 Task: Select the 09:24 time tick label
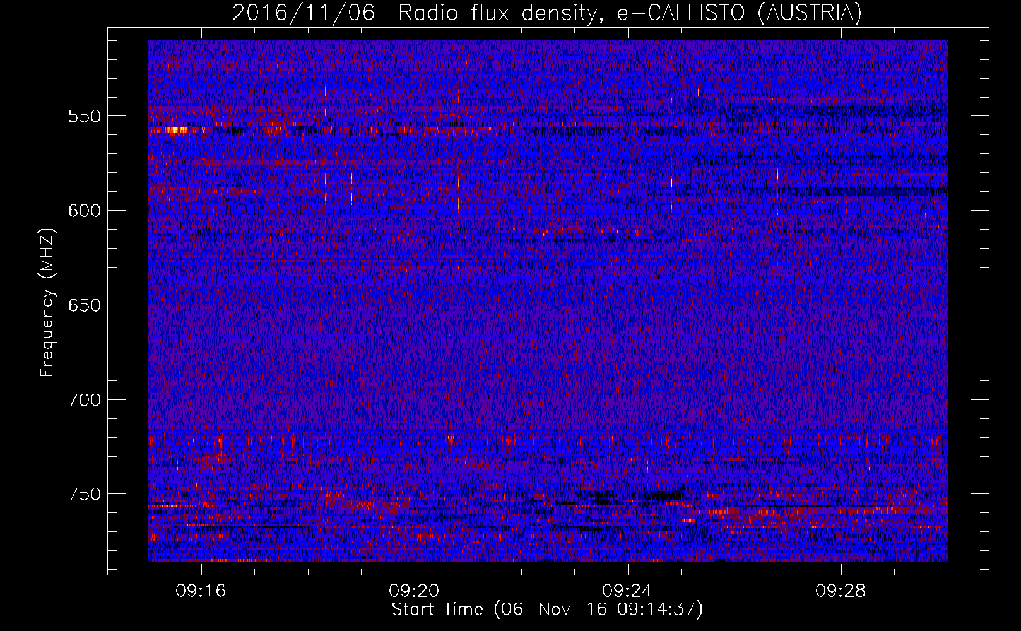click(x=627, y=591)
